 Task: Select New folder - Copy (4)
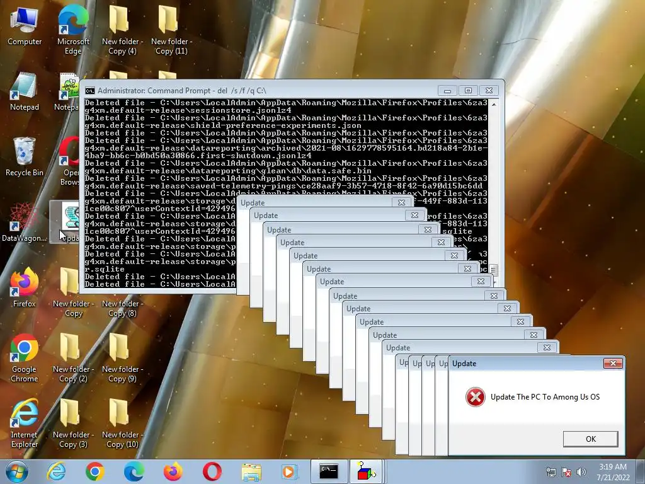click(x=122, y=29)
